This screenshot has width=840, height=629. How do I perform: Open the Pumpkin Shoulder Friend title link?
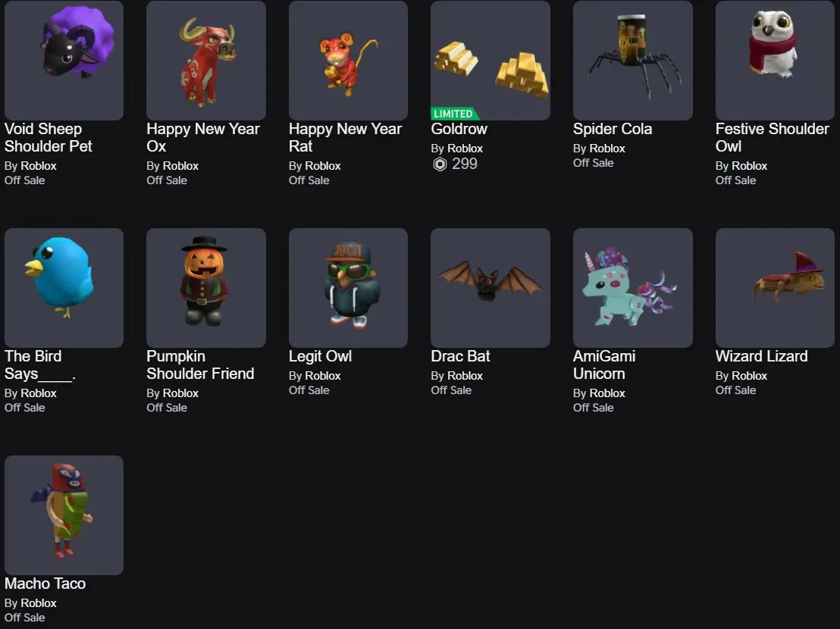coord(200,365)
